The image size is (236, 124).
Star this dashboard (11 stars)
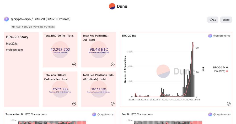coord(213,20)
